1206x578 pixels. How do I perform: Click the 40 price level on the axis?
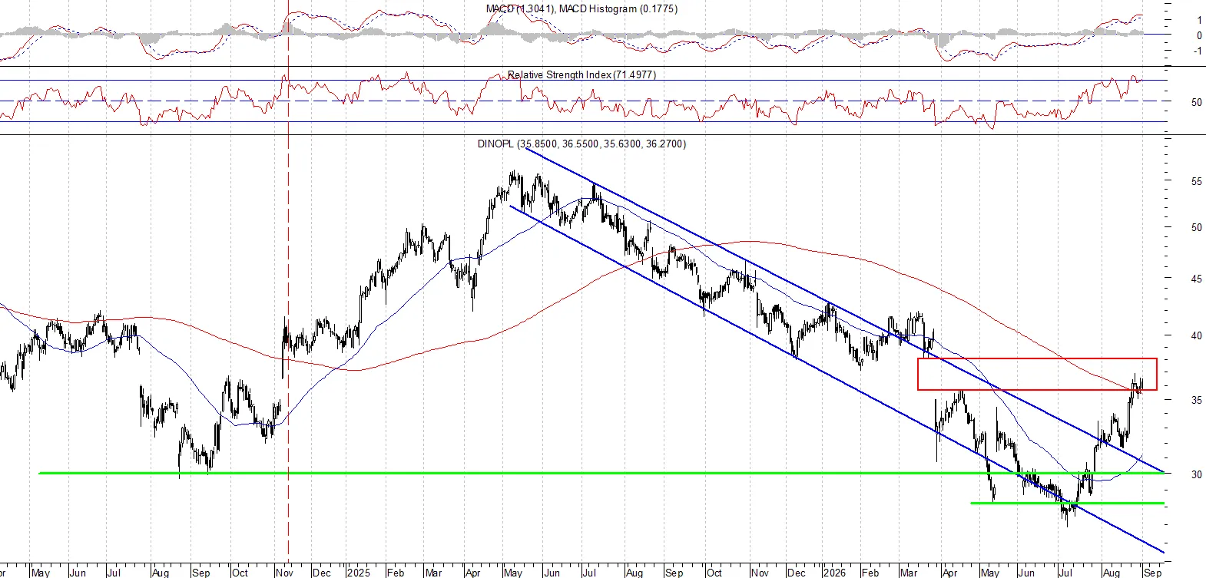click(1196, 335)
